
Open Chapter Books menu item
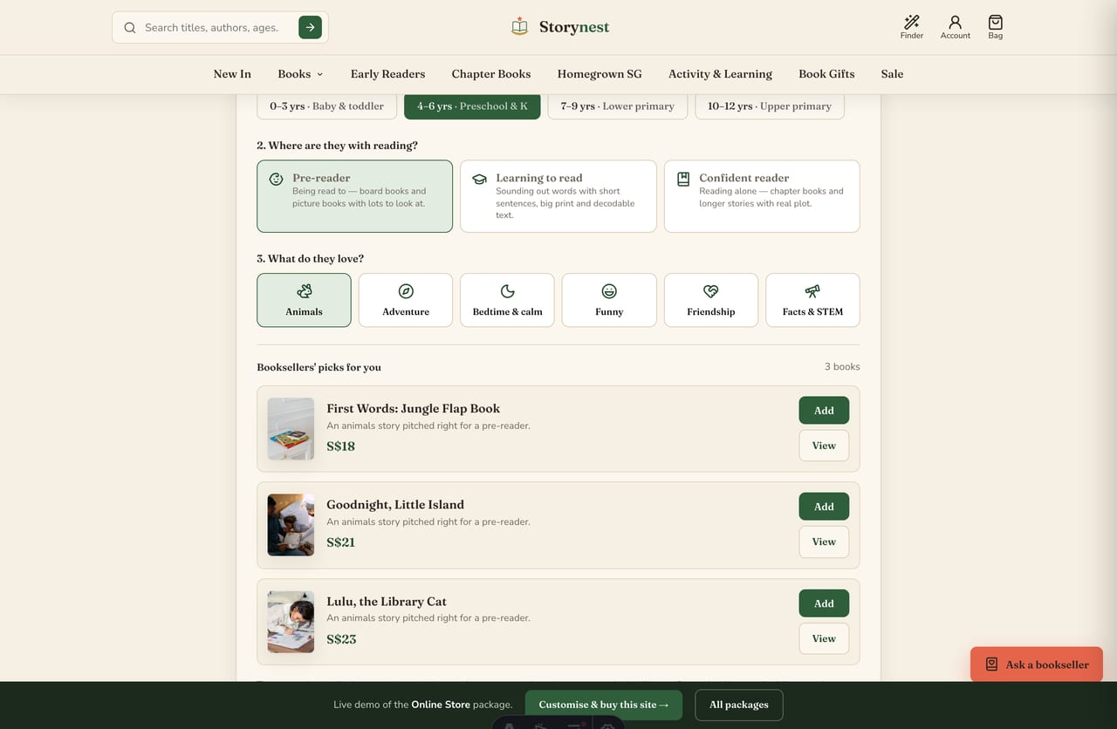(x=491, y=74)
